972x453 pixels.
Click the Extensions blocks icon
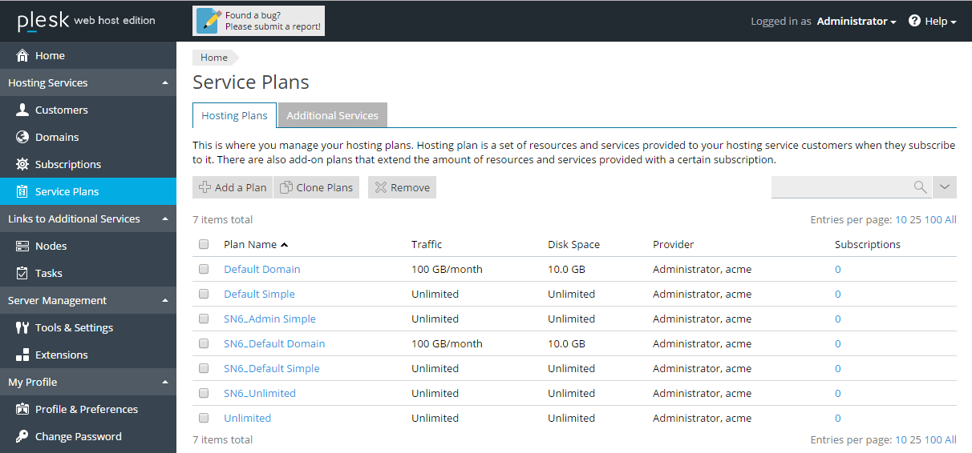22,355
